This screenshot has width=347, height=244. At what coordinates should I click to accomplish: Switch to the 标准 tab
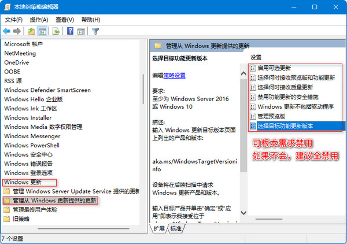175,228
